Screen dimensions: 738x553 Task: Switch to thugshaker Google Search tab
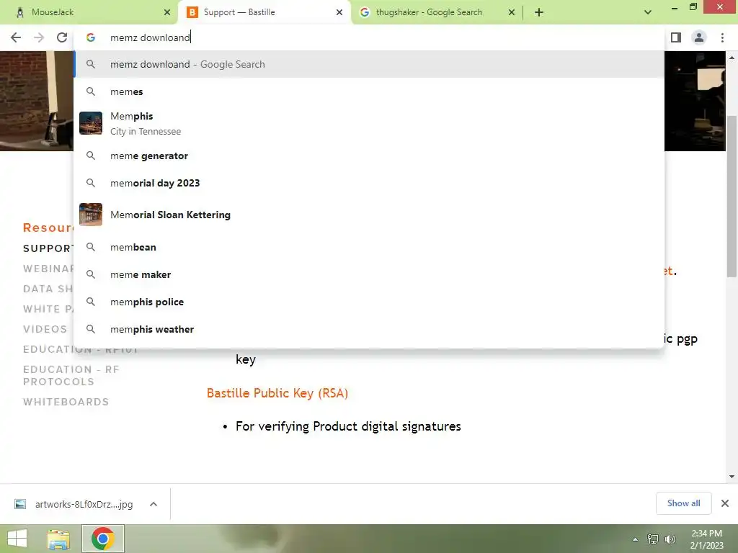click(x=437, y=12)
